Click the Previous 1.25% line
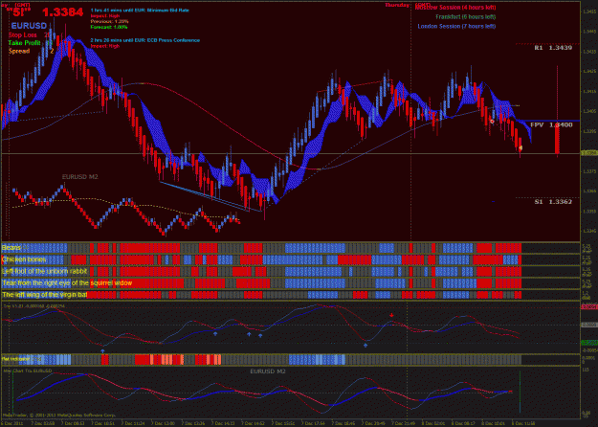The width and height of the screenshot is (598, 427). (x=109, y=22)
